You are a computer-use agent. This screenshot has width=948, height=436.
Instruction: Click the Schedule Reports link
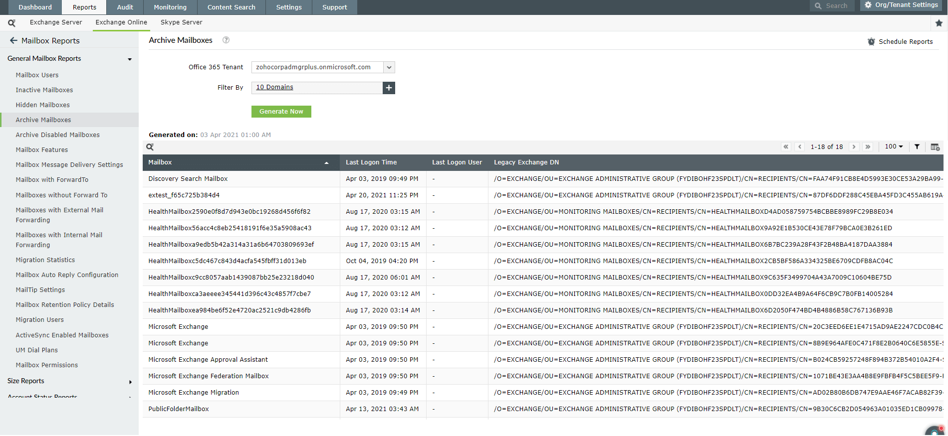tap(906, 42)
